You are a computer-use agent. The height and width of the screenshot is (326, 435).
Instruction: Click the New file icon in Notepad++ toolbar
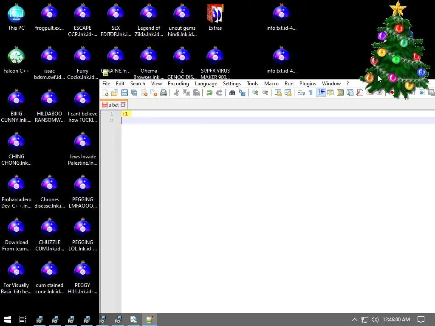(x=105, y=93)
